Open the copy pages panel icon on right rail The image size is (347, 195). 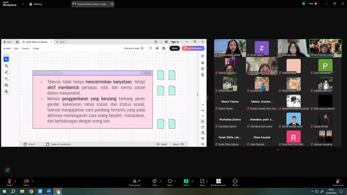pos(202,75)
